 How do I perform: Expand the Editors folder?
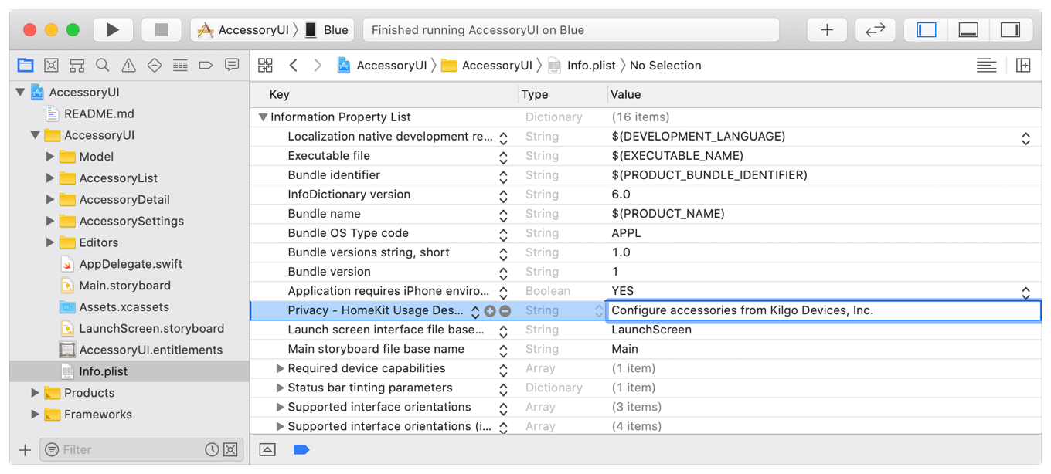coord(50,242)
